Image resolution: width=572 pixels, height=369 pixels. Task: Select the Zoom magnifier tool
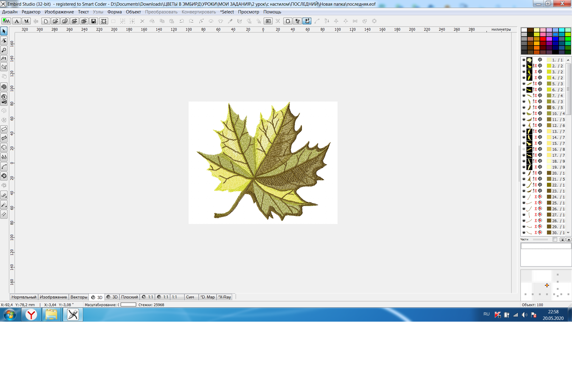(x=4, y=50)
